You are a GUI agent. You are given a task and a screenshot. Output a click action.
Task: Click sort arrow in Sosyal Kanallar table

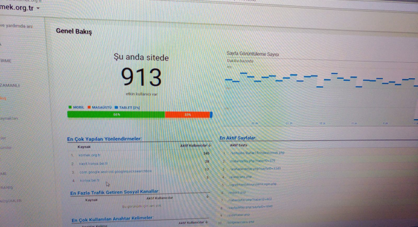click(207, 196)
